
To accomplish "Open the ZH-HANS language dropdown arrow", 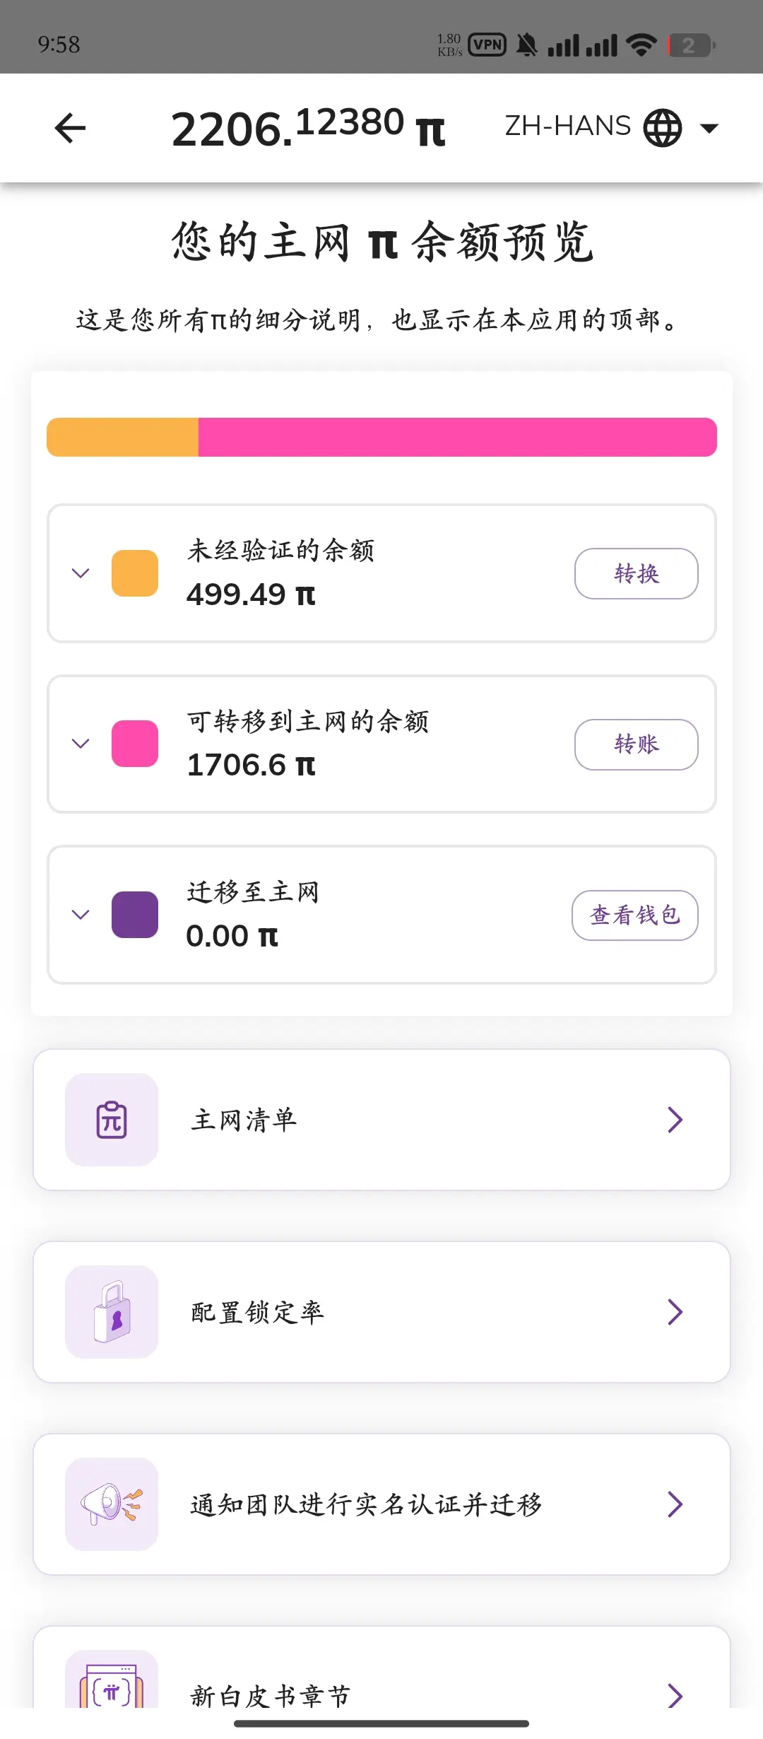I will tap(709, 129).
